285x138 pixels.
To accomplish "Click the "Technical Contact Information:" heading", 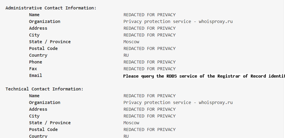I will point(44,89).
